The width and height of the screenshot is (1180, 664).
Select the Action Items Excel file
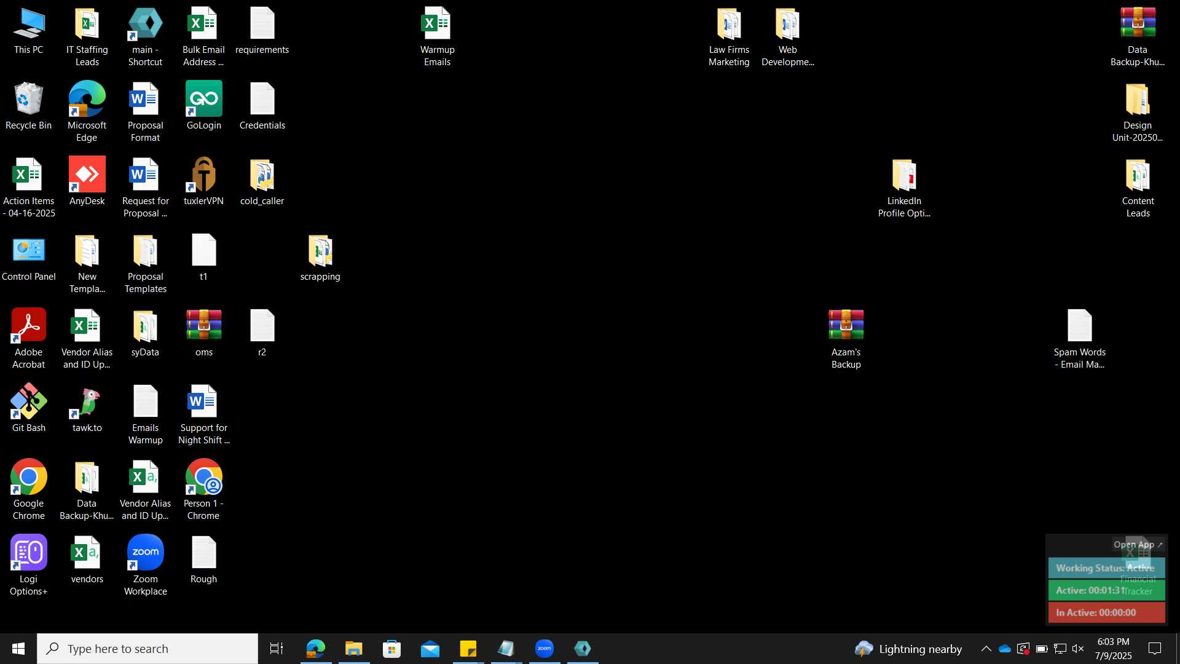[29, 188]
